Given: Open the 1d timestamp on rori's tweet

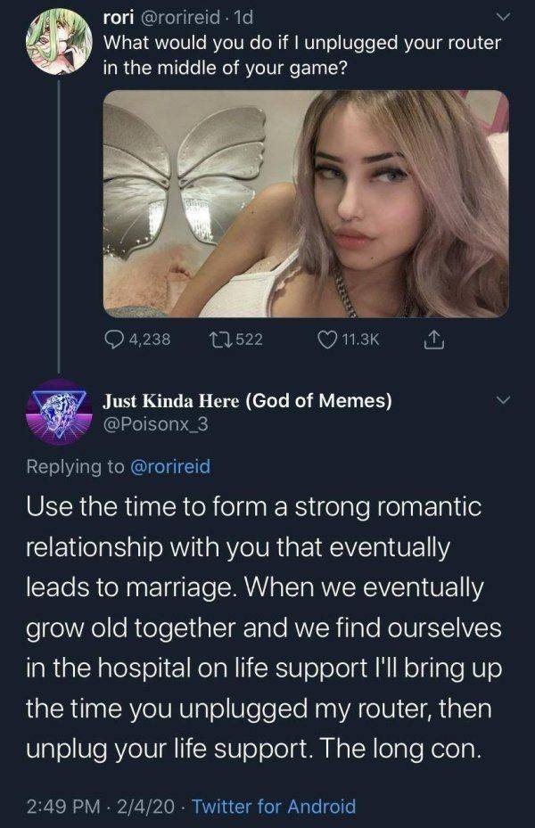Looking at the screenshot, I should click(x=243, y=18).
